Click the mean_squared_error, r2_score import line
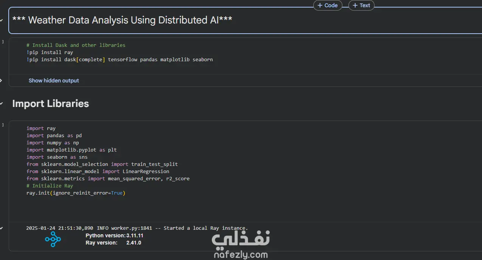482x260 pixels. pos(108,178)
